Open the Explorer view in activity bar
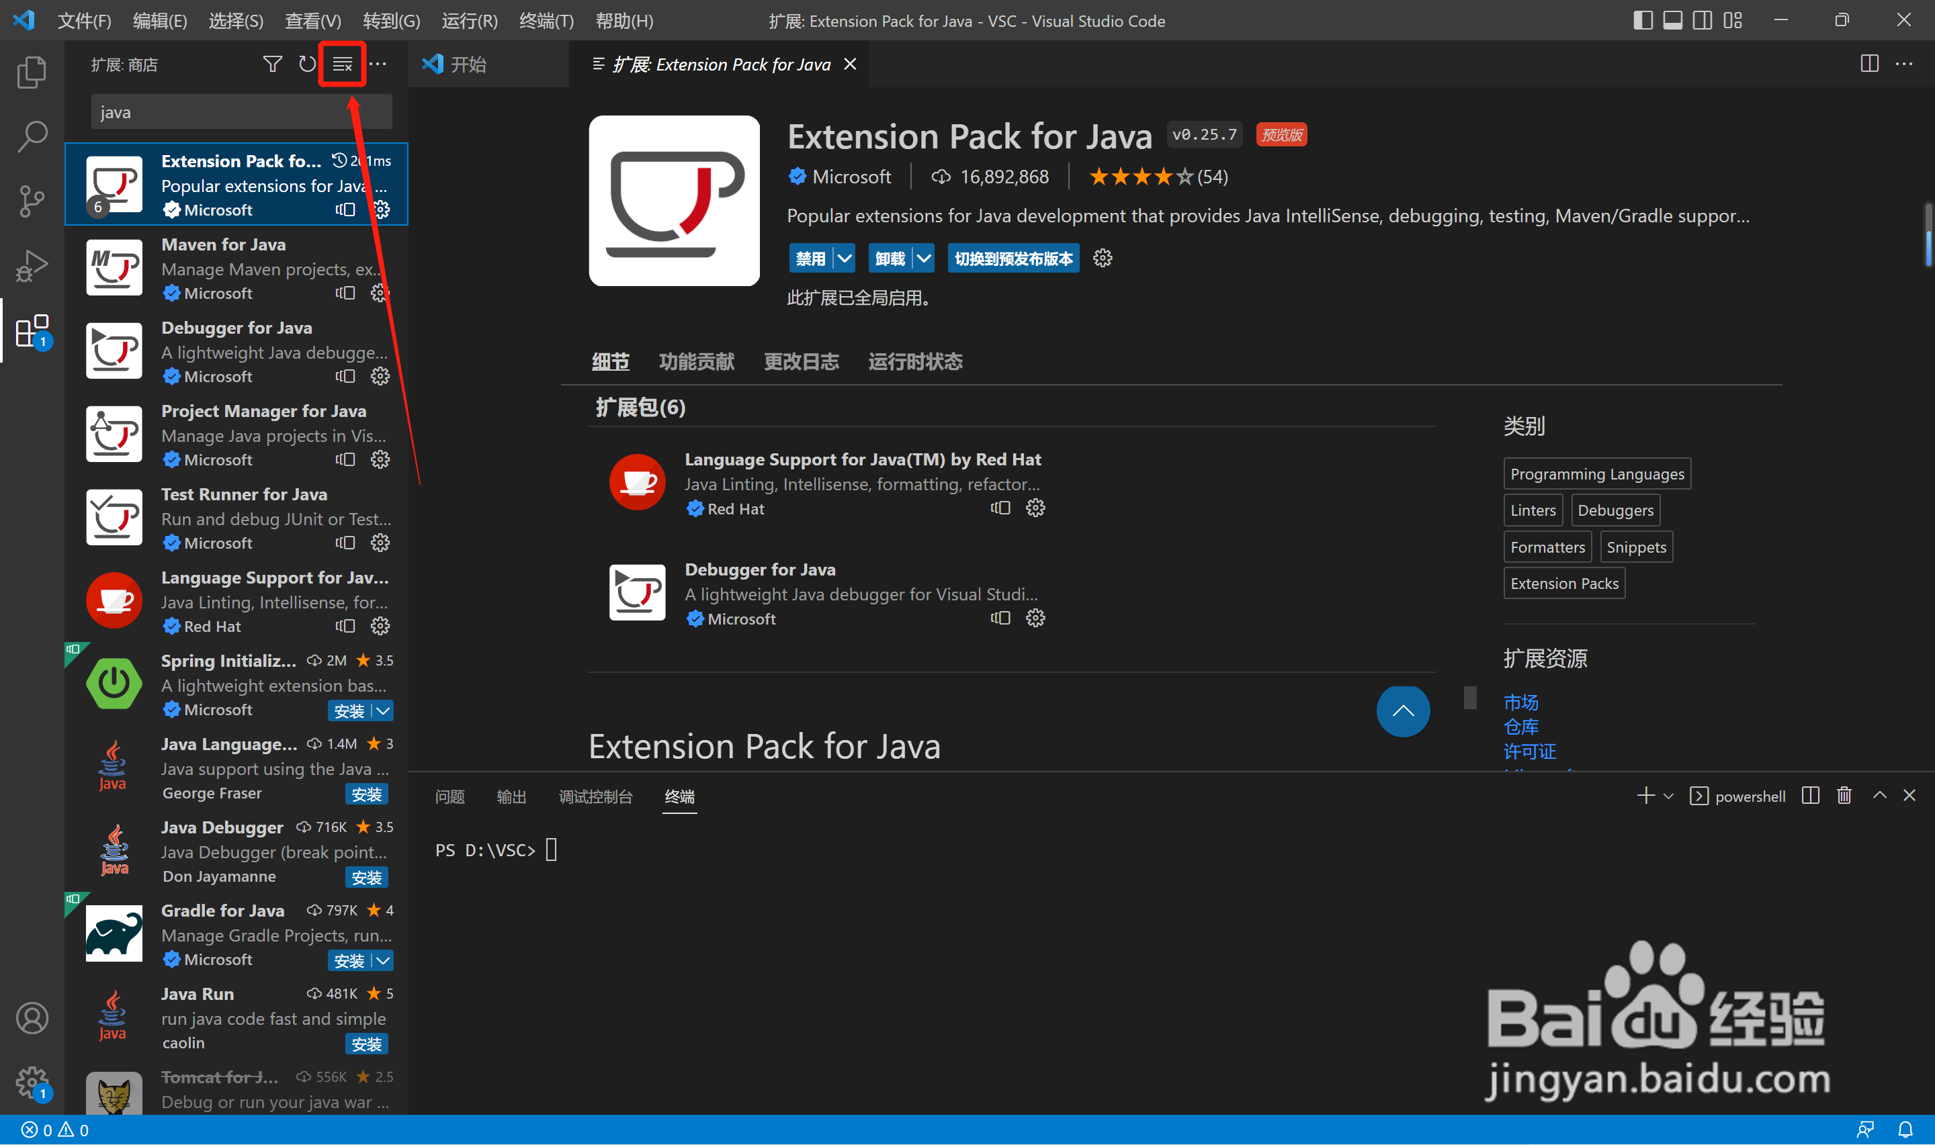Screen dimensions: 1935x1145 32,73
